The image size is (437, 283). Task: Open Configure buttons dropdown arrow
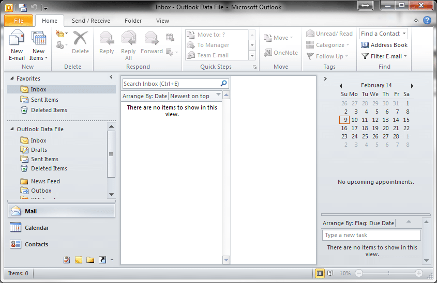point(112,260)
